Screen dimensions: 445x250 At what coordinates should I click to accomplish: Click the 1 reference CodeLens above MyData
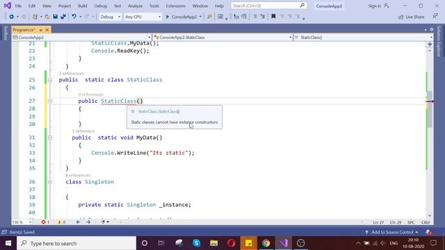coord(83,131)
